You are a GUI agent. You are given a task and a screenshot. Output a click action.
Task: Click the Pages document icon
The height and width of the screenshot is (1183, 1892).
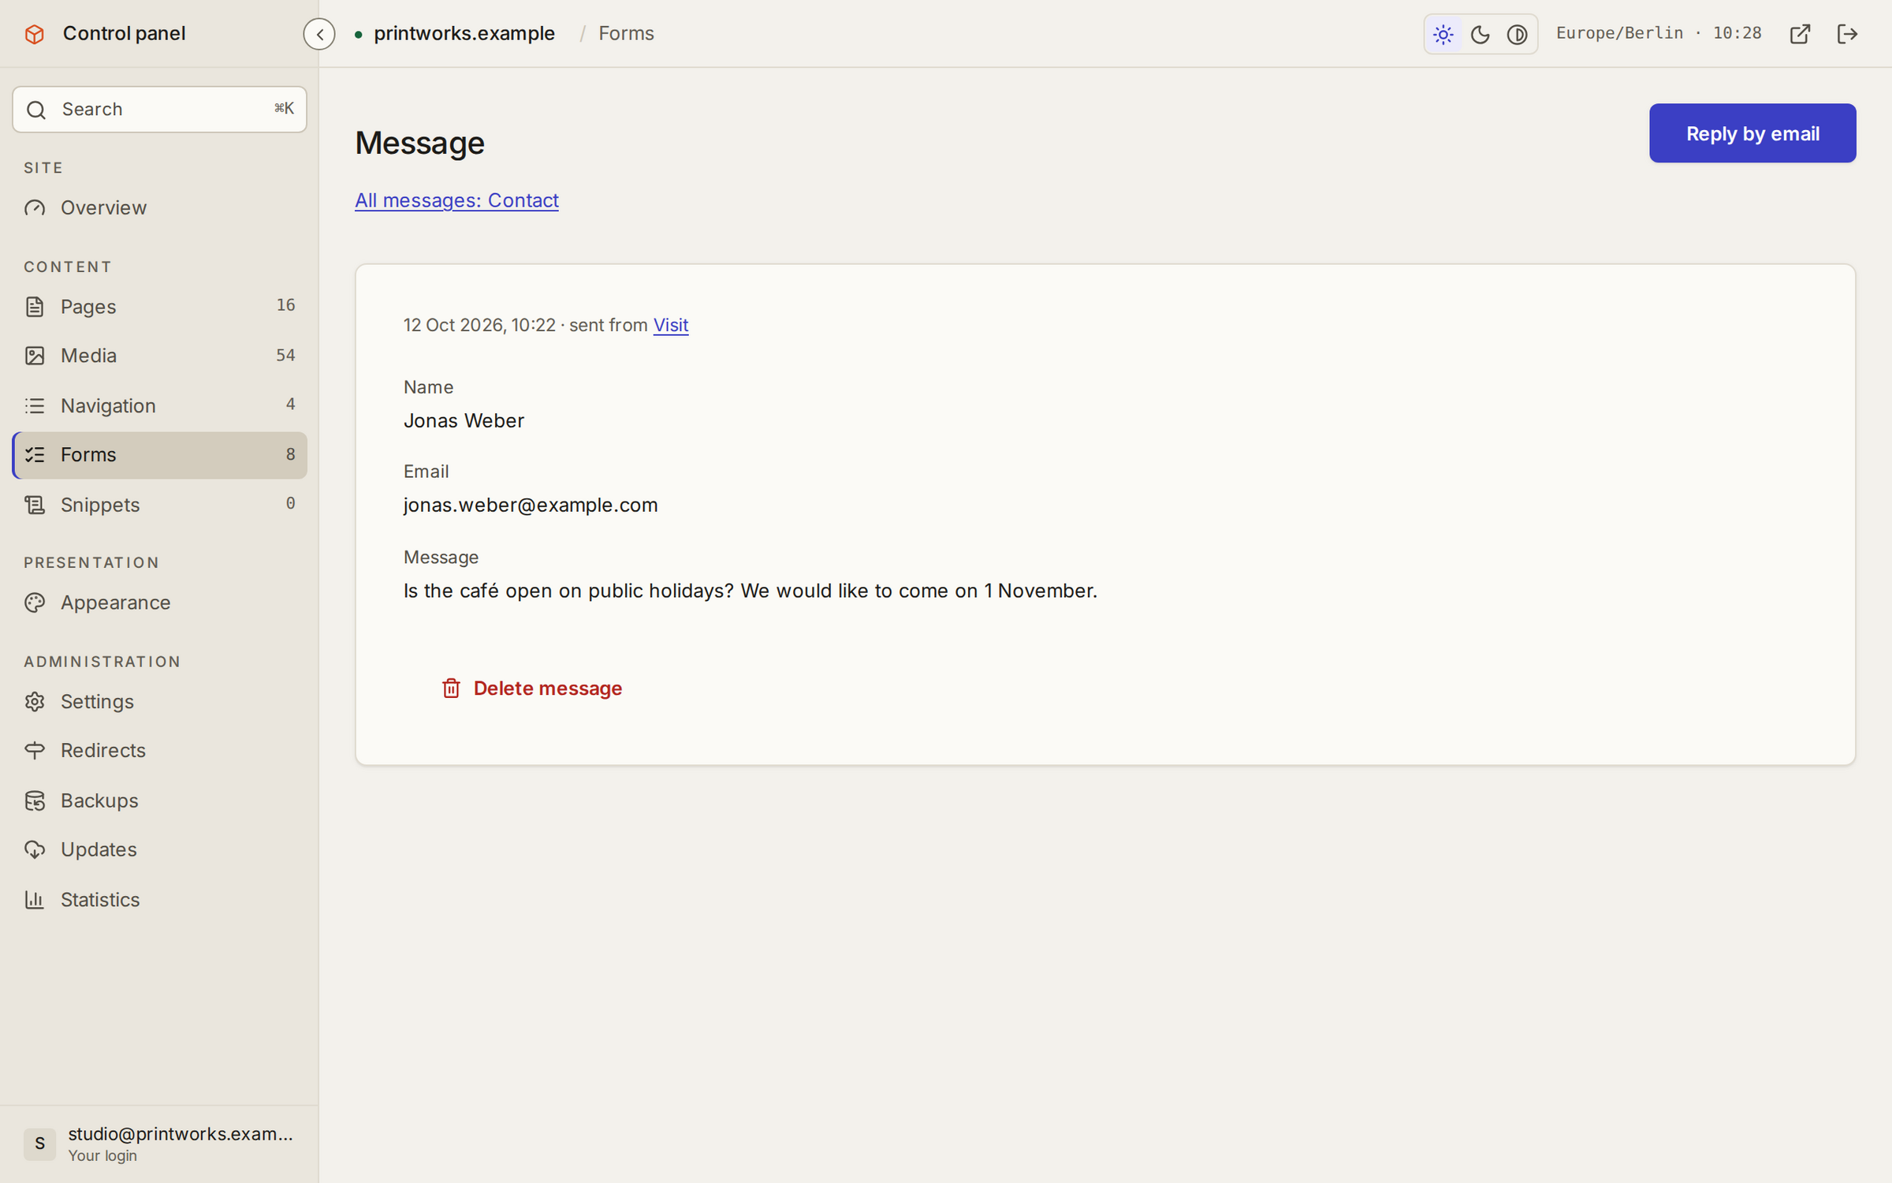pos(35,306)
